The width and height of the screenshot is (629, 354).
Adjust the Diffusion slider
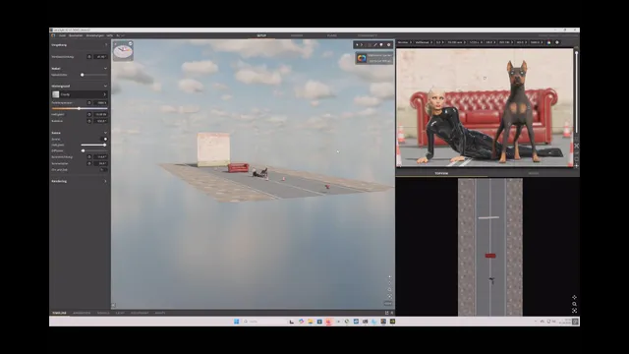[x=94, y=150]
